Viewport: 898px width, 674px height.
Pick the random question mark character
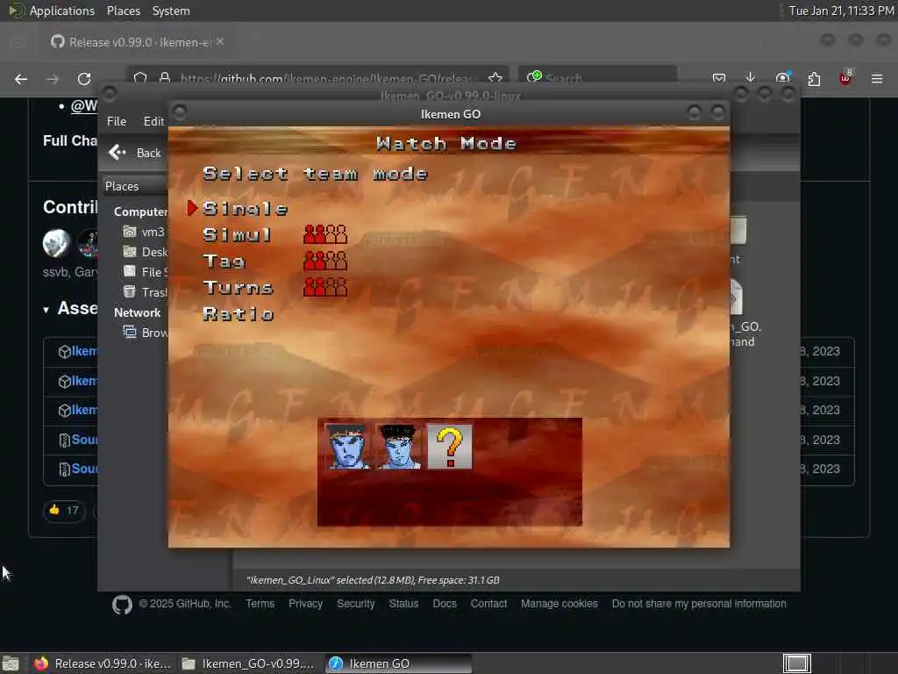(450, 447)
